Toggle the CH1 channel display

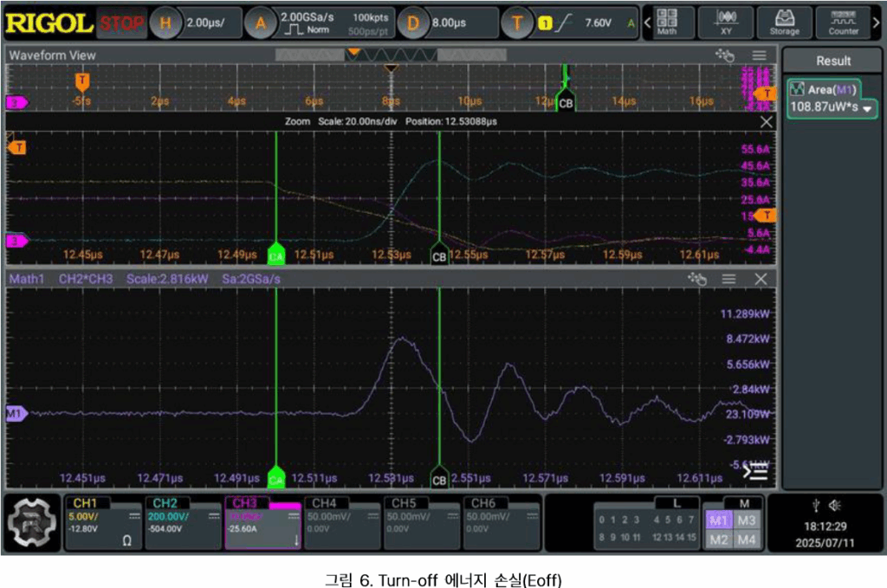tap(103, 522)
